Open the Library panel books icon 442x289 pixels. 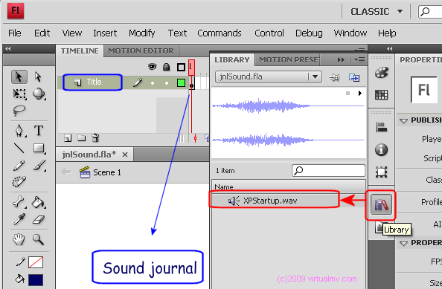point(381,204)
